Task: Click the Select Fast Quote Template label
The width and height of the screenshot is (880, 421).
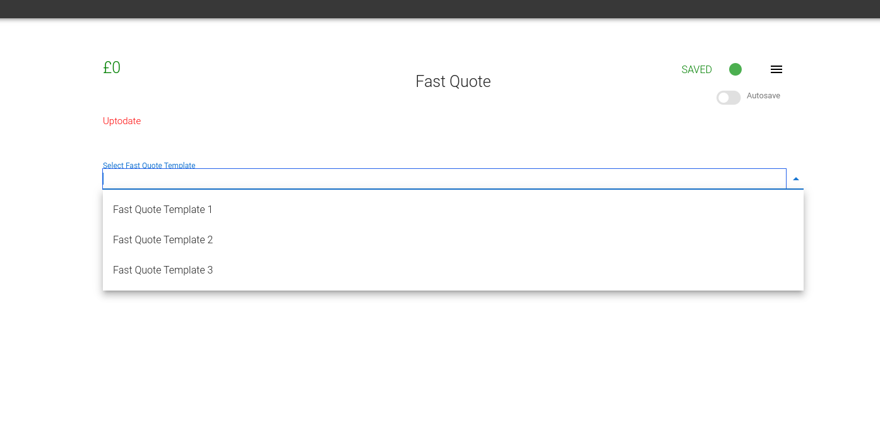Action: pos(149,166)
